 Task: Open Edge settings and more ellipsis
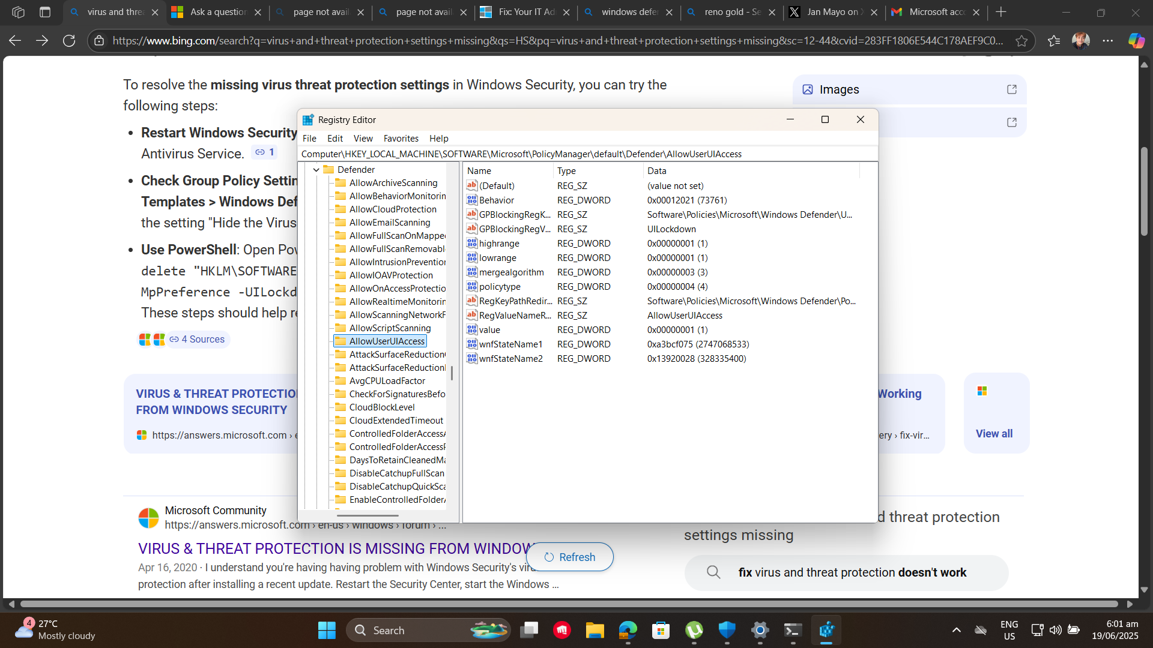tap(1108, 41)
